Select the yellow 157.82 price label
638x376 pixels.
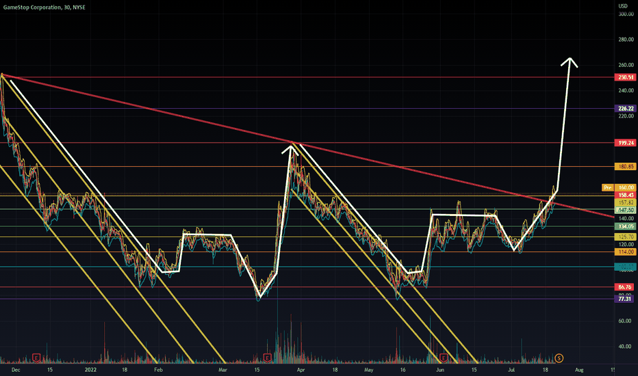(x=626, y=202)
